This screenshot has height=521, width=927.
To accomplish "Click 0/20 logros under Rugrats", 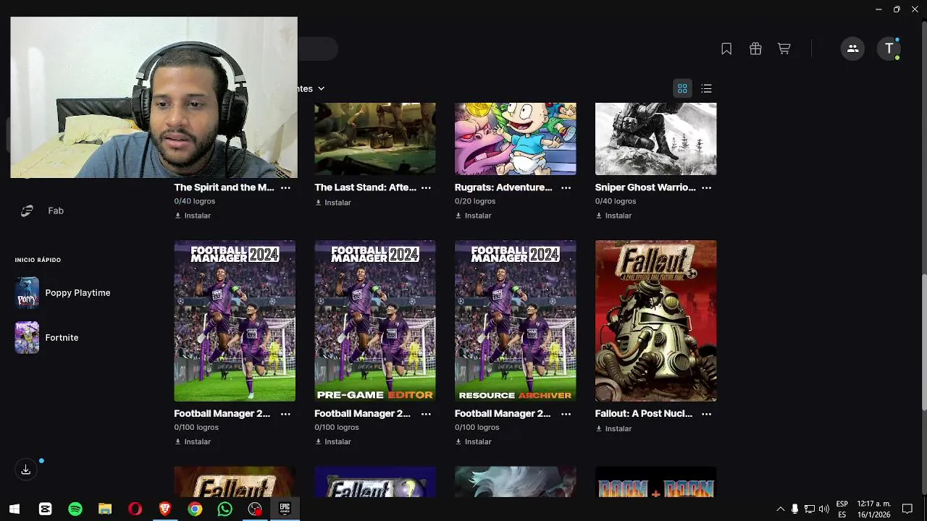I will pyautogui.click(x=475, y=201).
